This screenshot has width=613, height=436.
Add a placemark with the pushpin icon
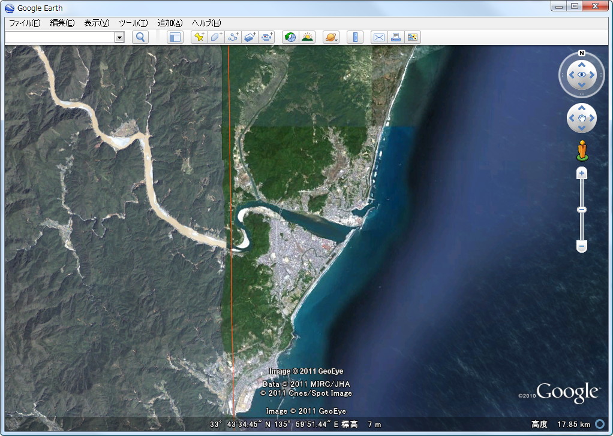pos(199,37)
